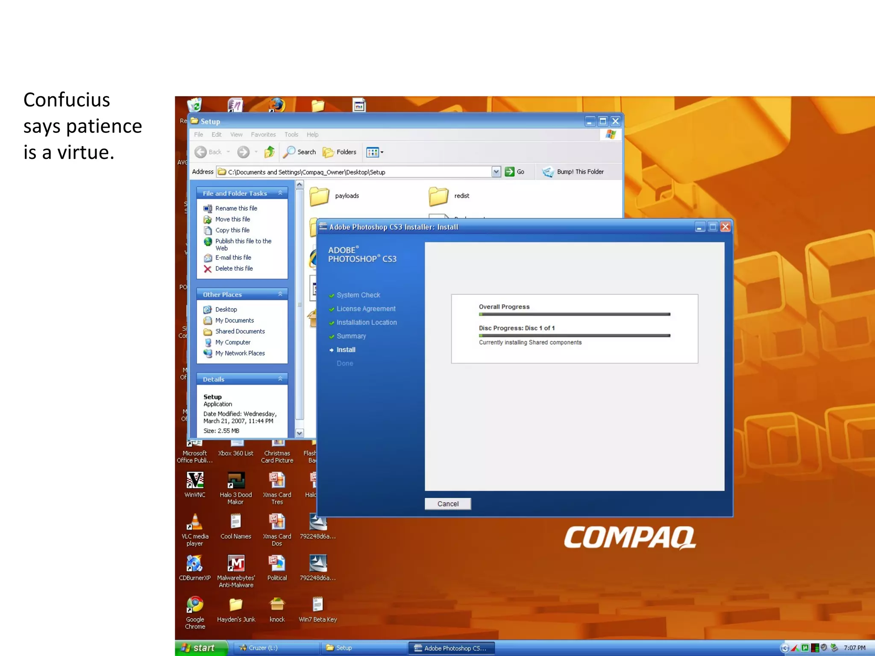
Task: Launch VLC media player shortcut
Action: (x=195, y=530)
